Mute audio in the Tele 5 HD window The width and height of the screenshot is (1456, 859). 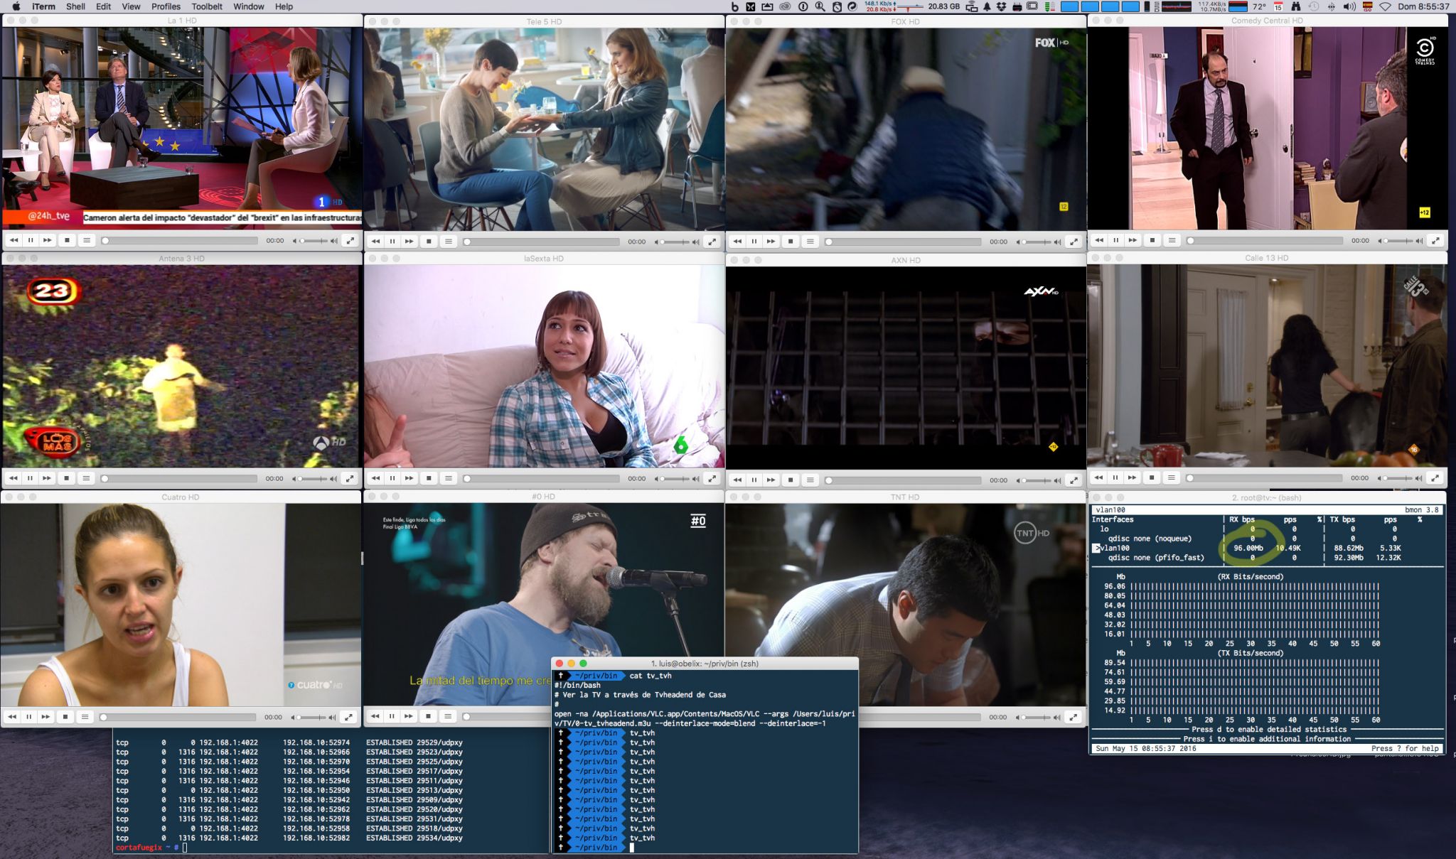(x=656, y=242)
